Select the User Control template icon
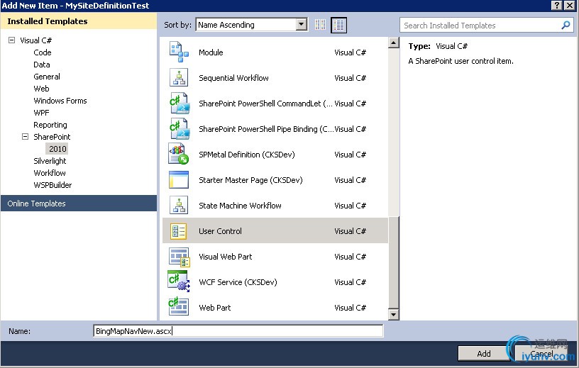The width and height of the screenshot is (579, 368). (179, 231)
